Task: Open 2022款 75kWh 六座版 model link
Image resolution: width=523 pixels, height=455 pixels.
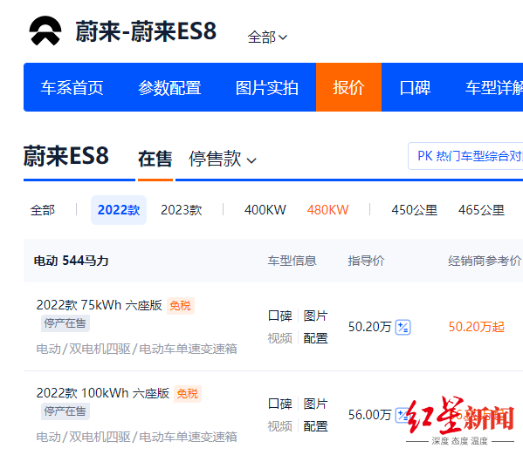Action: click(99, 305)
